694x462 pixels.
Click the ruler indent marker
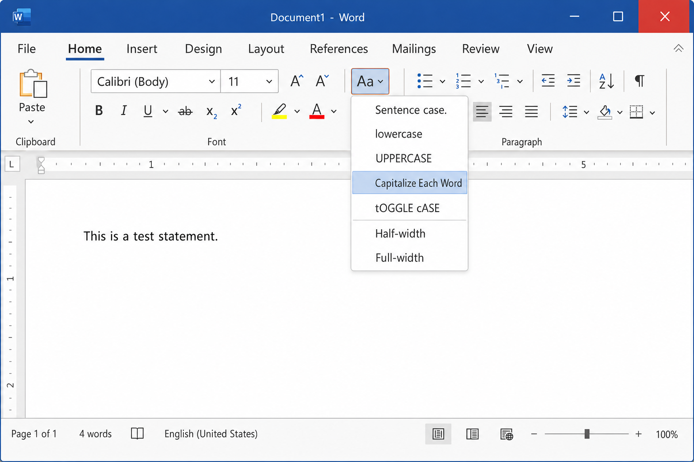(x=41, y=165)
